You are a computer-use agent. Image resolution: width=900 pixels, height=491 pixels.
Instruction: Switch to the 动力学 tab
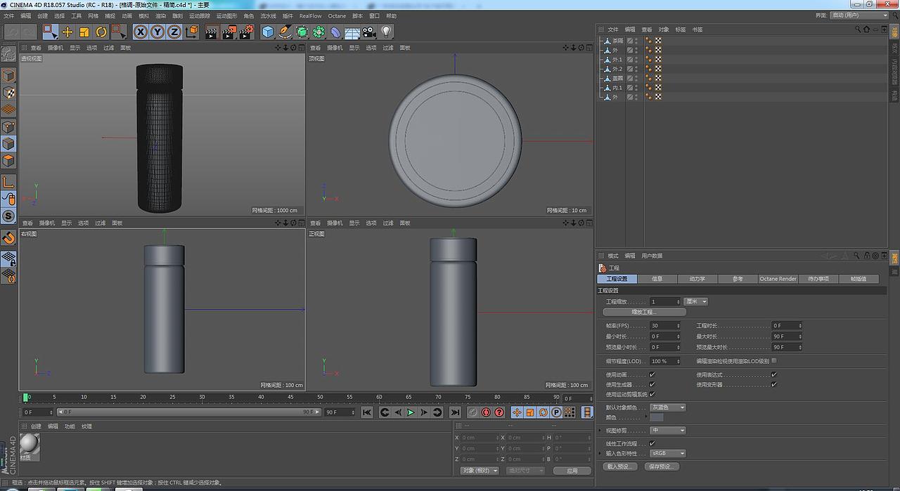[x=697, y=279]
